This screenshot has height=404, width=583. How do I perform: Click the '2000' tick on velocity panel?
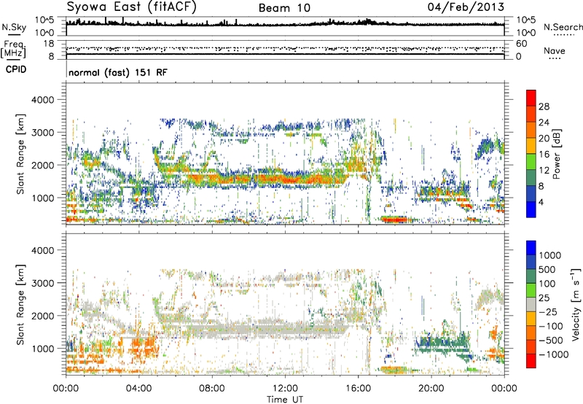(x=42, y=316)
